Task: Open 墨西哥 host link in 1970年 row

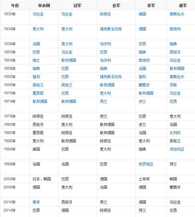Action: click(38, 93)
